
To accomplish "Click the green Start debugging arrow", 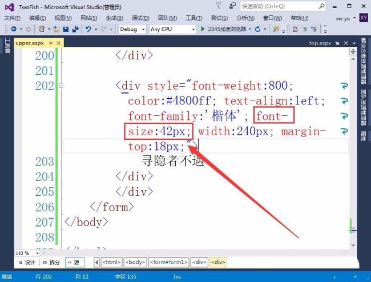I will [x=203, y=29].
